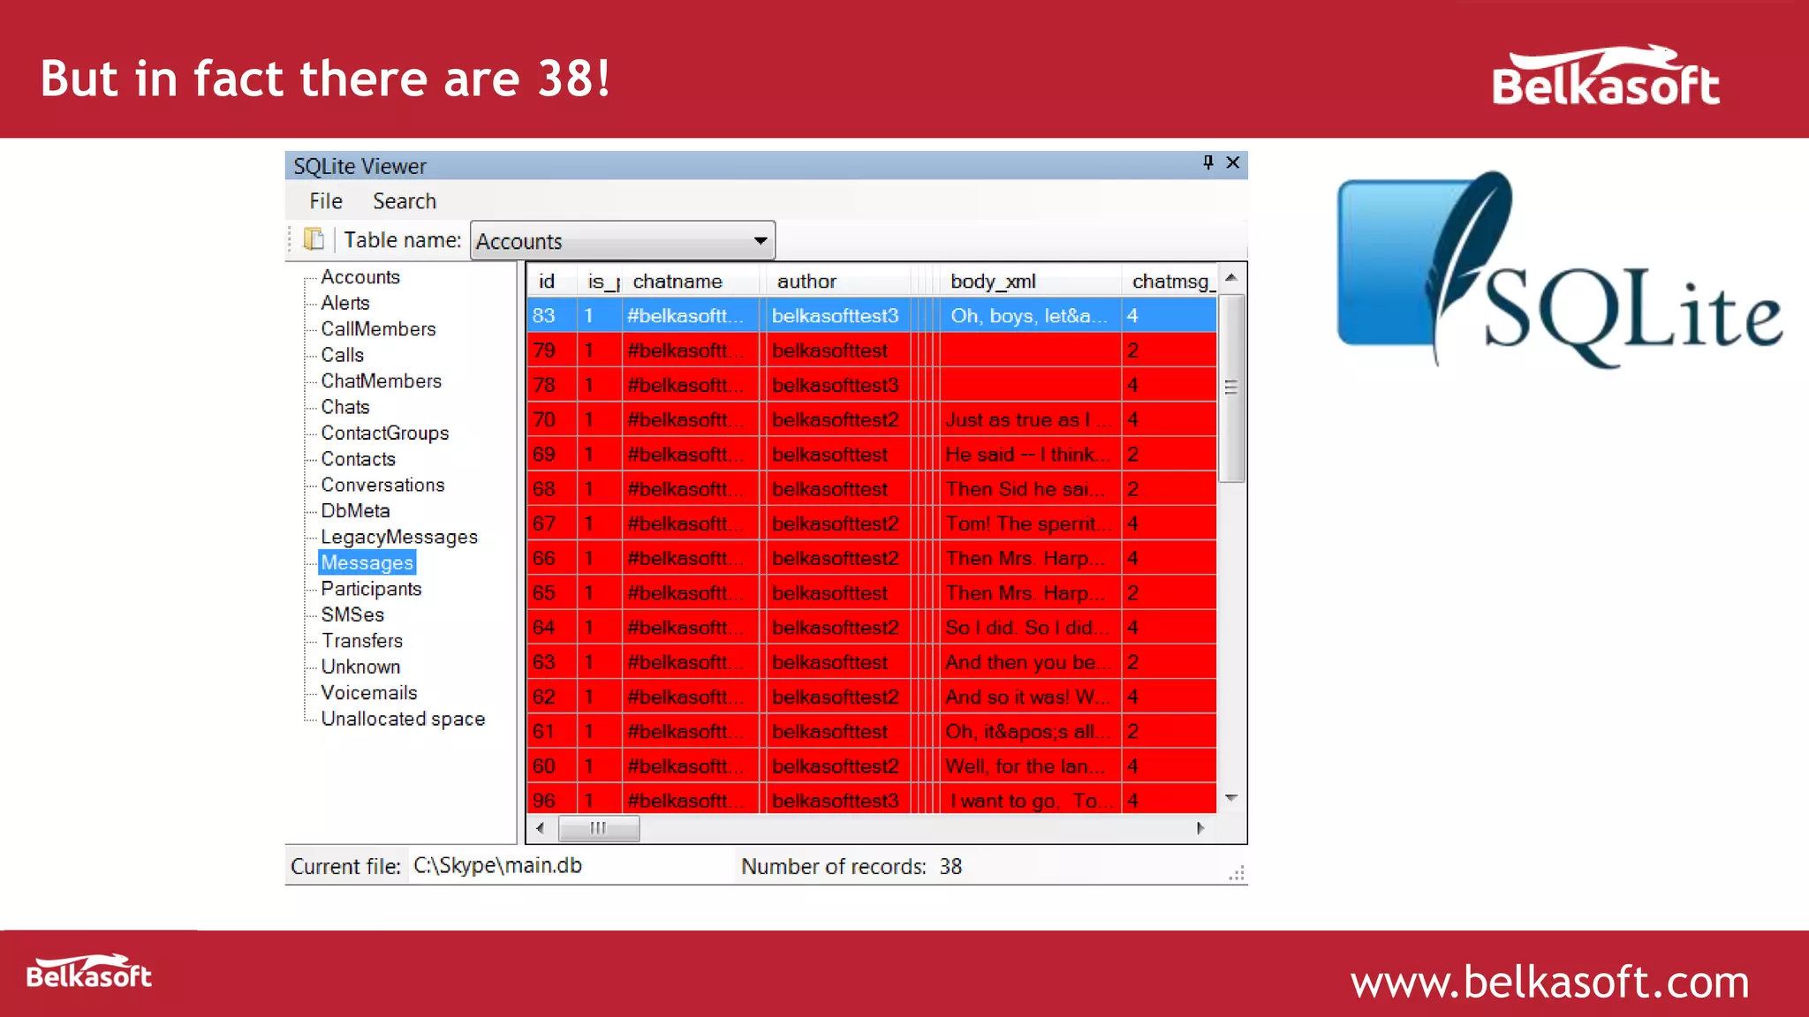Viewport: 1809px width, 1017px height.
Task: Click the vertical scrollbar down arrow
Action: point(1231,798)
